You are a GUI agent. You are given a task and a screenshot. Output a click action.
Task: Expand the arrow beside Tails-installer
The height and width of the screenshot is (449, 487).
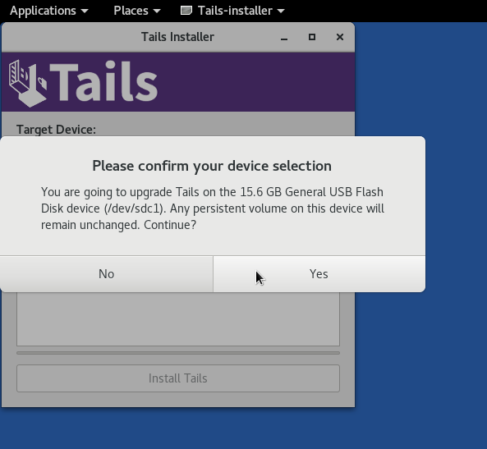click(281, 11)
